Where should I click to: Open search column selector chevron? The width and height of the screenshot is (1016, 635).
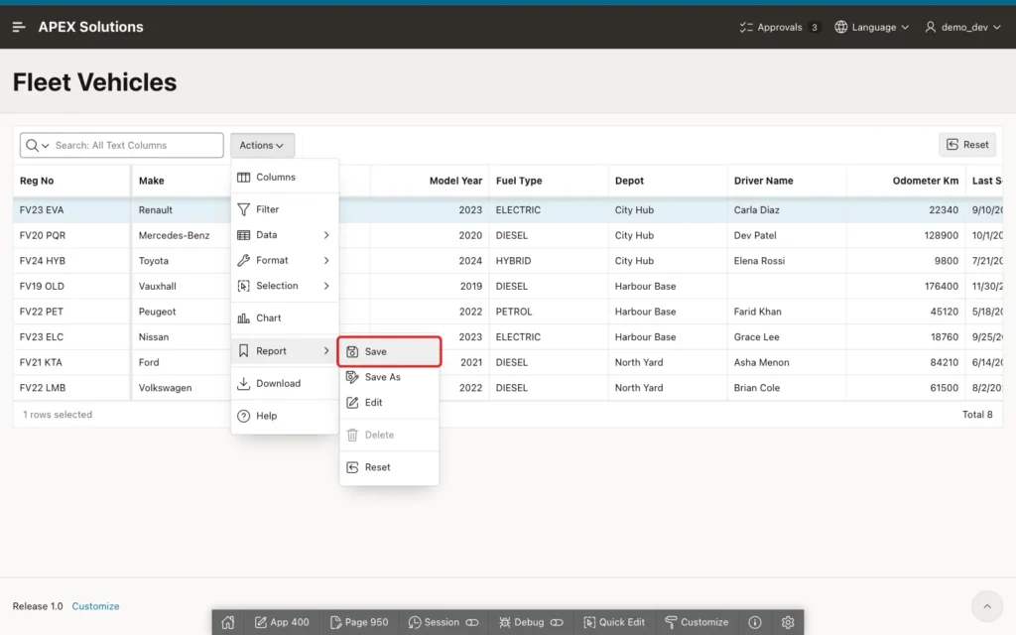tap(46, 146)
